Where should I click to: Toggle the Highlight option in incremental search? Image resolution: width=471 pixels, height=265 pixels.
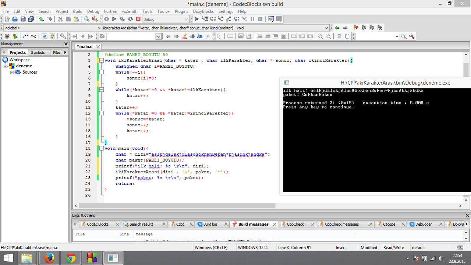point(184,36)
